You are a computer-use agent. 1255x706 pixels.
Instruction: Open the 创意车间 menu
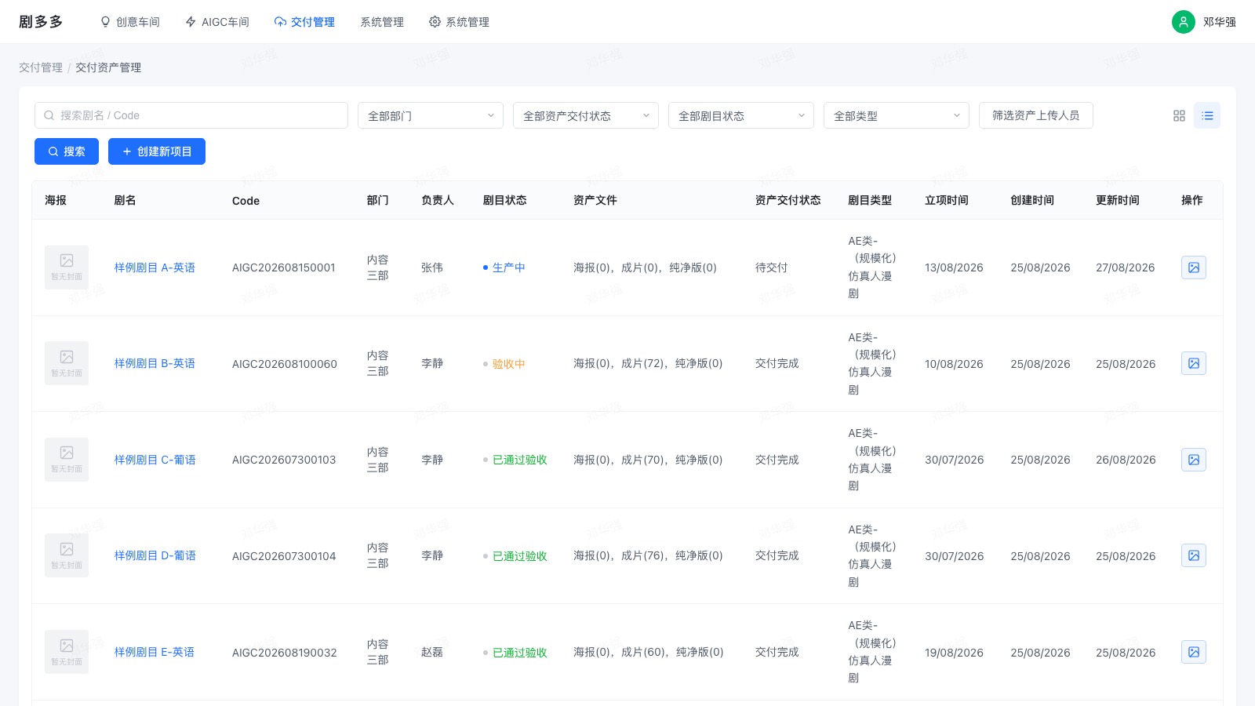(x=130, y=22)
